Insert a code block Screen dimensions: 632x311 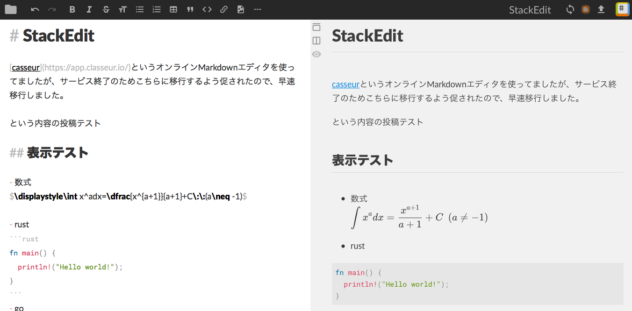[207, 9]
